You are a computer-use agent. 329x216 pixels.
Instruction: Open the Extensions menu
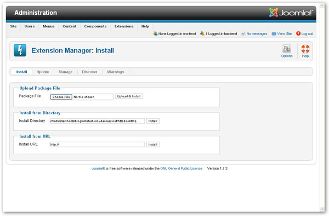click(124, 26)
